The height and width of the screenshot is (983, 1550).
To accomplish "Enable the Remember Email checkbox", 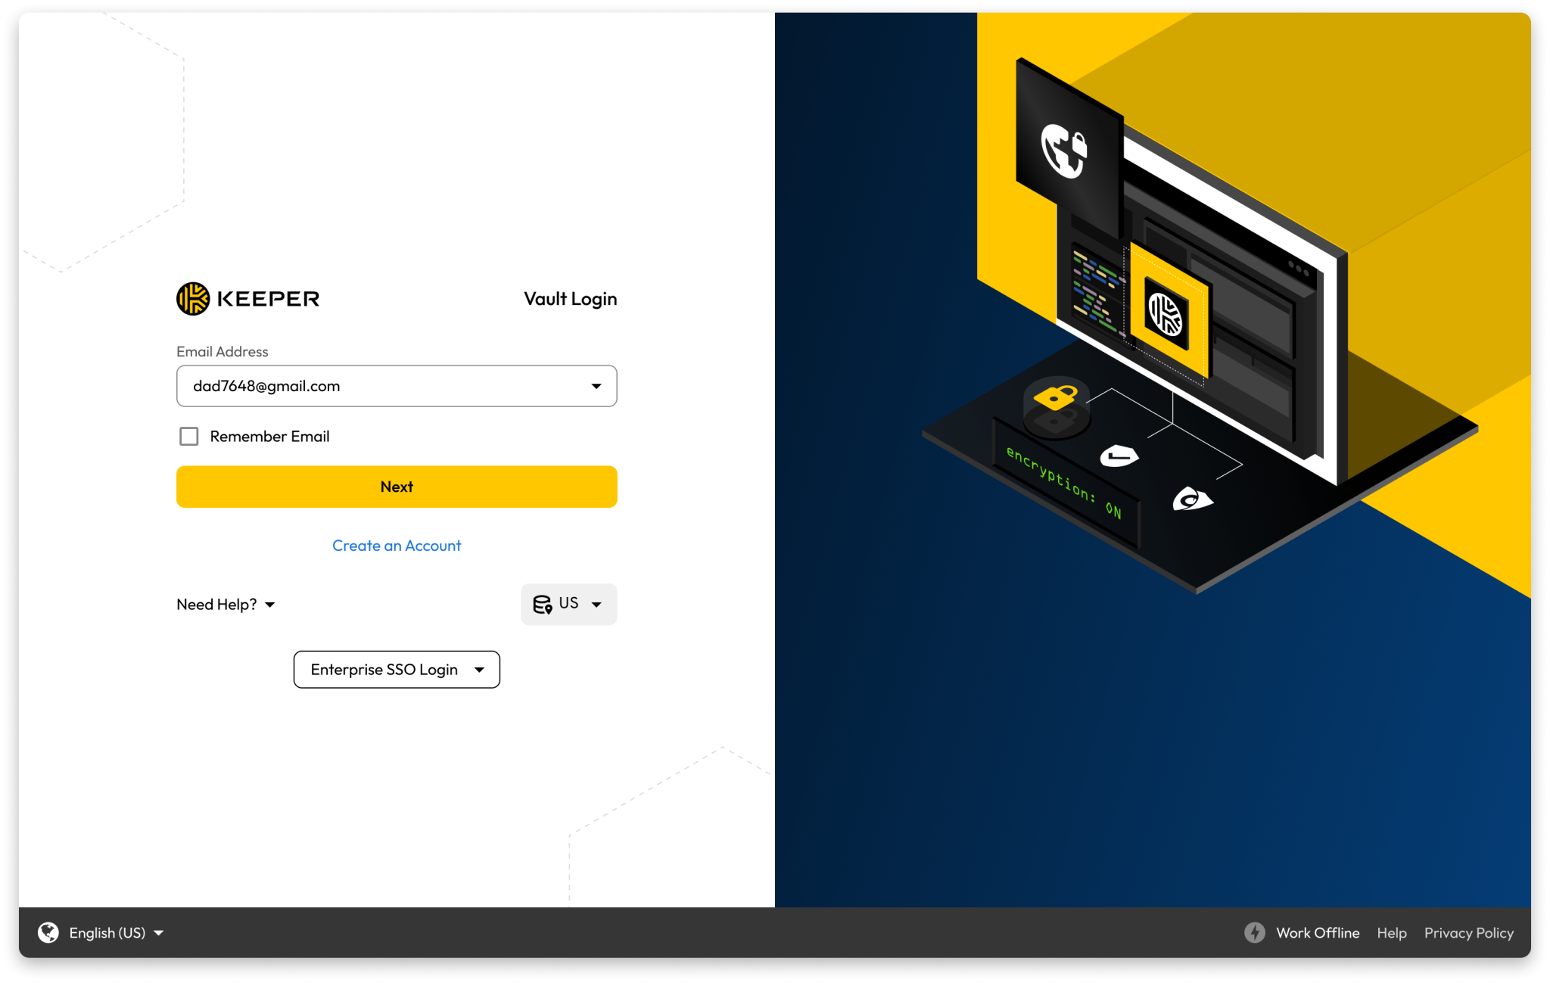I will point(189,436).
